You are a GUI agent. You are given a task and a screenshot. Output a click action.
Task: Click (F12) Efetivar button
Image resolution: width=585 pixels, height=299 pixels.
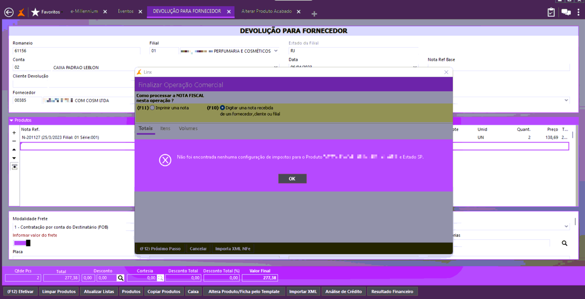click(x=20, y=292)
